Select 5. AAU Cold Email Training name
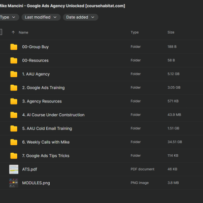The width and height of the screenshot is (203, 203). (47, 128)
